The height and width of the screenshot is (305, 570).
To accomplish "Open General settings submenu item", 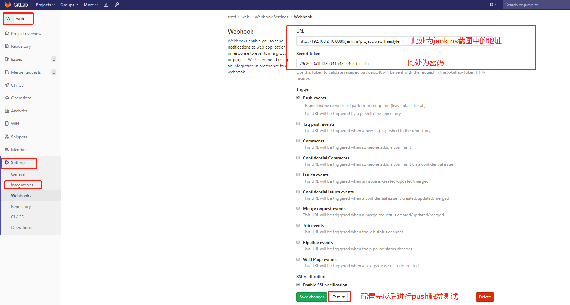I will (x=18, y=174).
